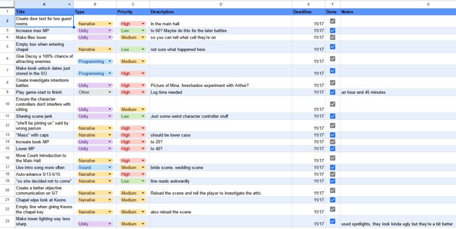Click the "Deadline" header cell
The width and height of the screenshot is (456, 229).
pos(308,12)
